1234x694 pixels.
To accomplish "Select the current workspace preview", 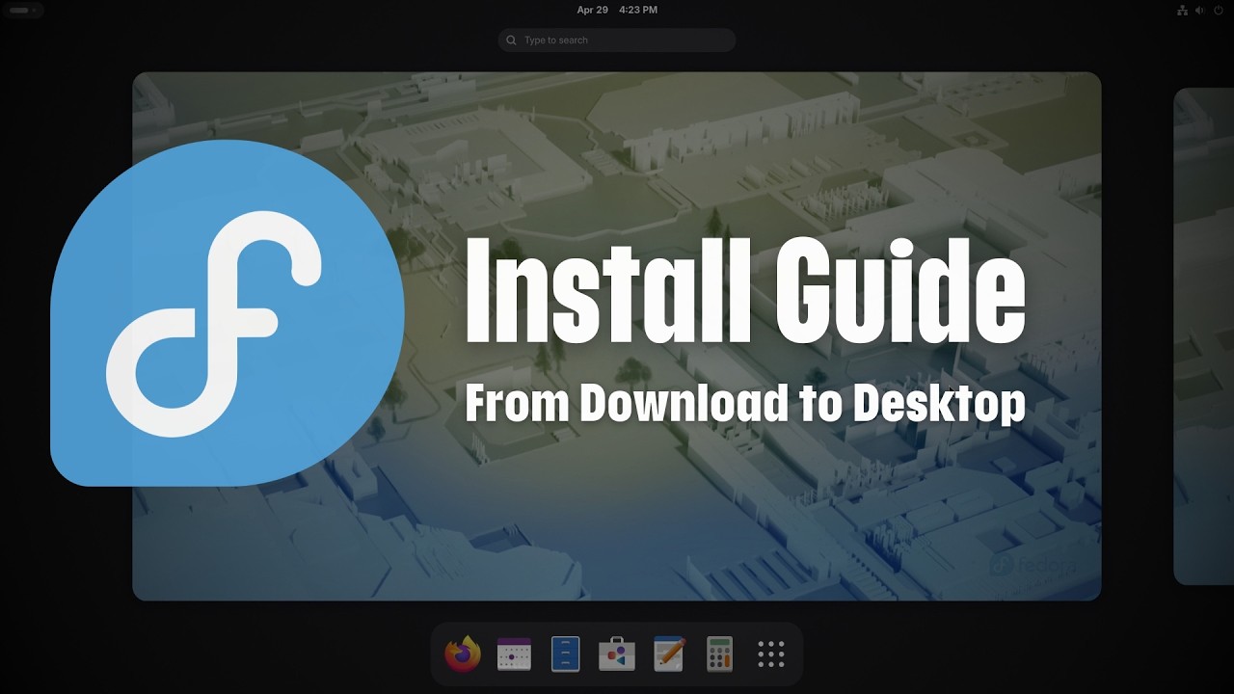I will pyautogui.click(x=617, y=335).
